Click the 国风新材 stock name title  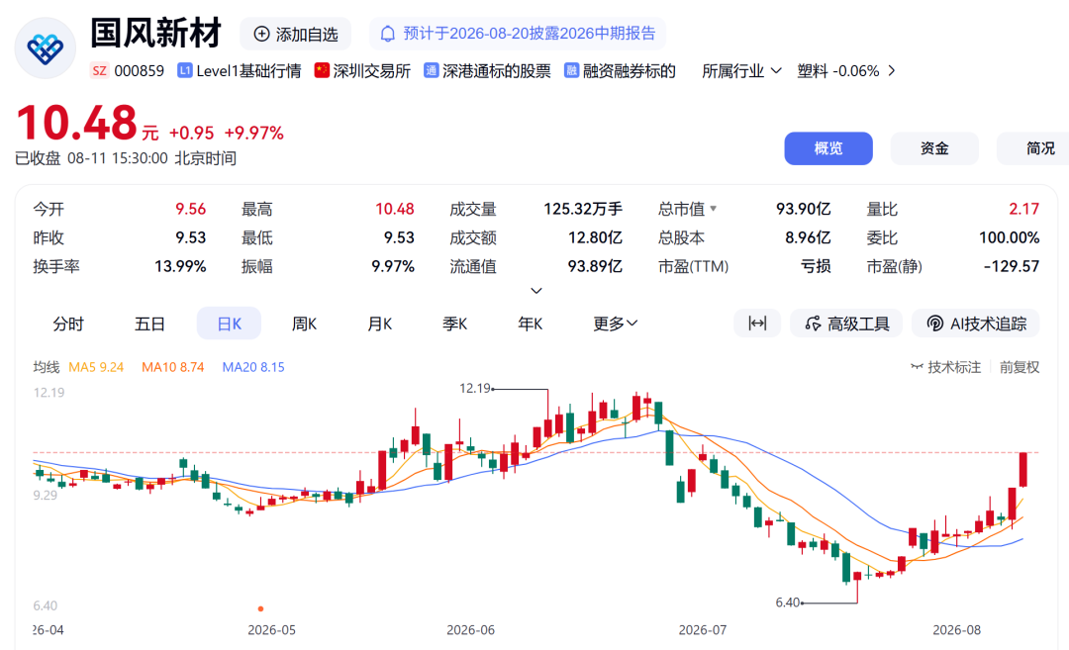(x=156, y=34)
